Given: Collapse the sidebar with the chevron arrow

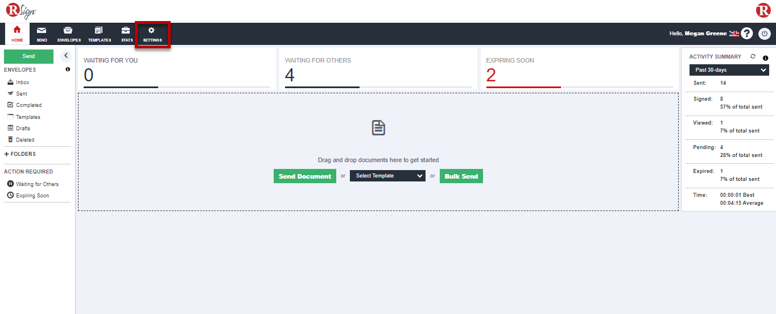Looking at the screenshot, I should 65,56.
